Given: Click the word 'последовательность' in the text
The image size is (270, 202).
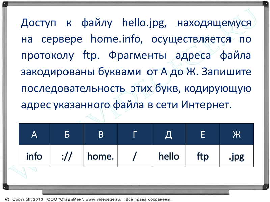Looking at the screenshot, I should [73, 88].
